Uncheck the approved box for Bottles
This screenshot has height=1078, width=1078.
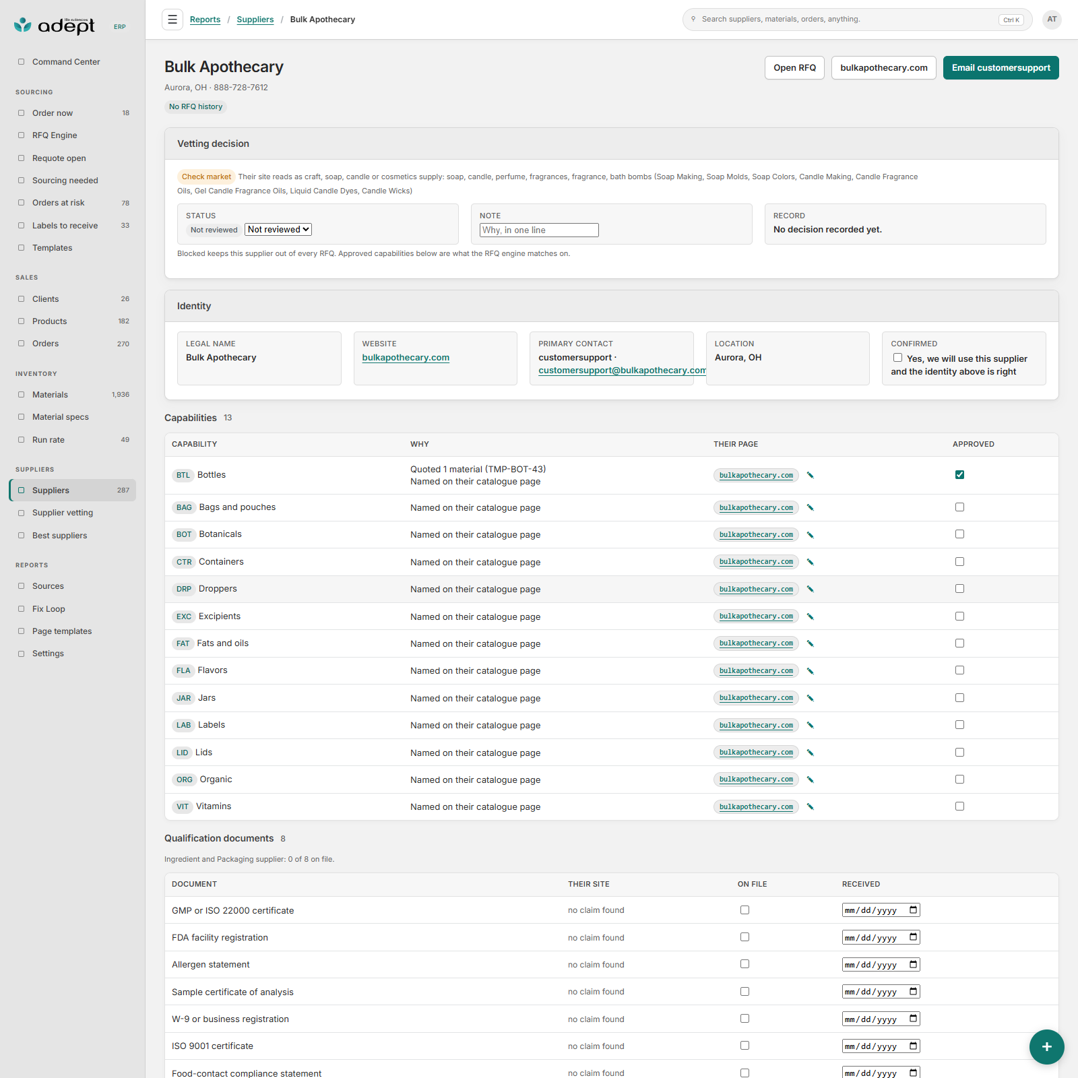coord(959,474)
